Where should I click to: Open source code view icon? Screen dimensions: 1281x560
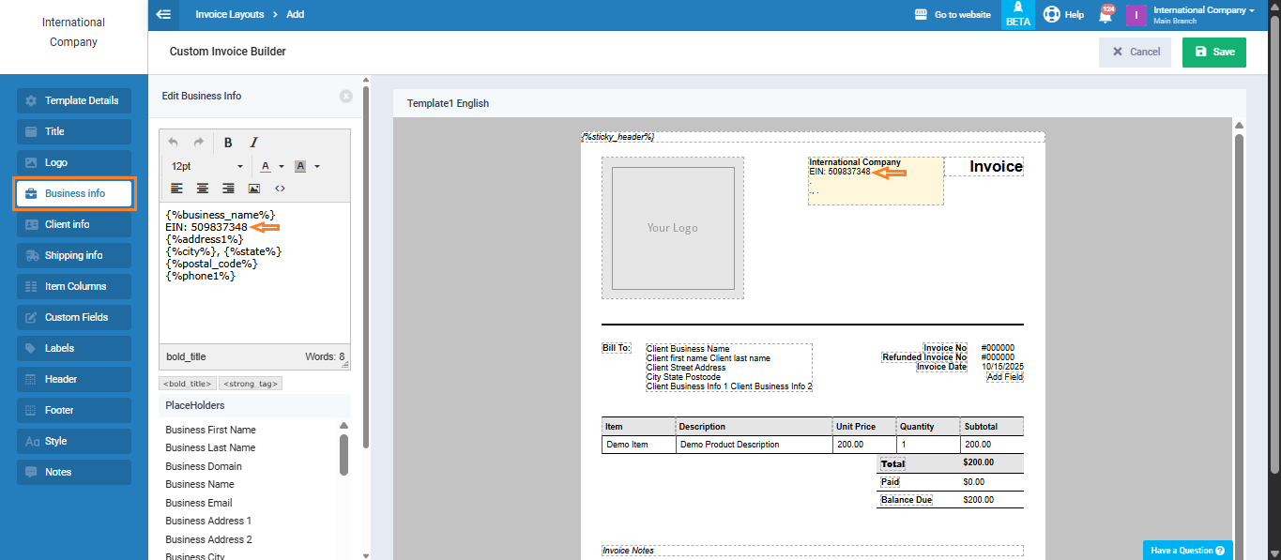280,189
